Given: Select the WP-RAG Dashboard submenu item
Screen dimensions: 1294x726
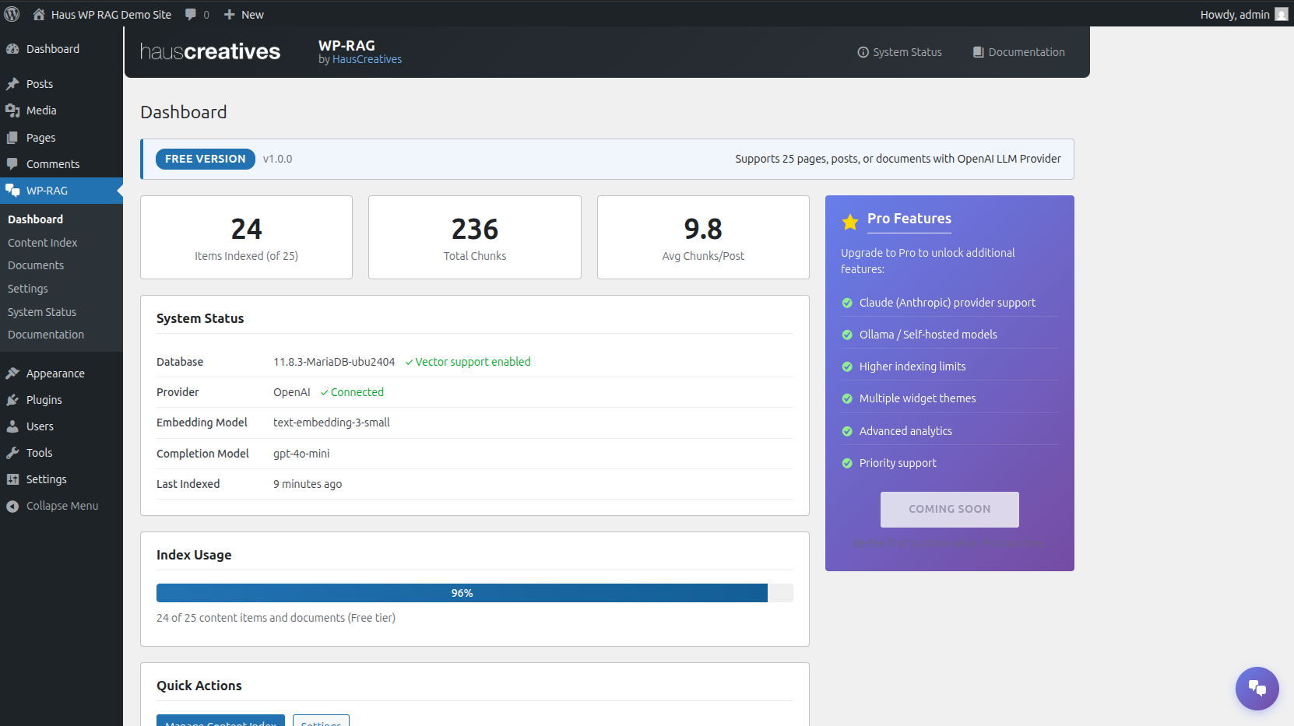Looking at the screenshot, I should tap(35, 219).
